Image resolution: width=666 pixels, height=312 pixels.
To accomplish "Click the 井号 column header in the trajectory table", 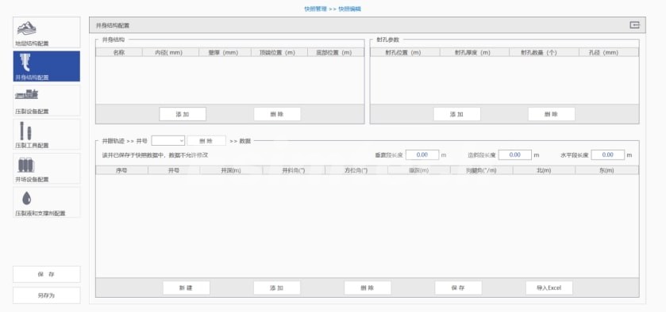I will pos(174,170).
